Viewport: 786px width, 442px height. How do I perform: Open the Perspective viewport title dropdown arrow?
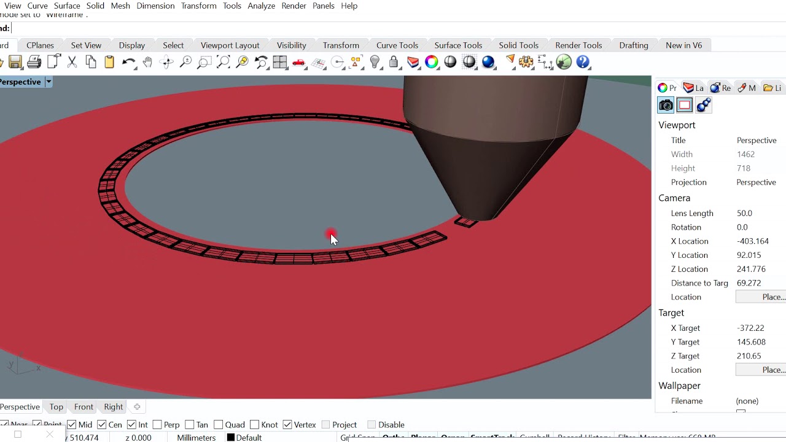(49, 82)
